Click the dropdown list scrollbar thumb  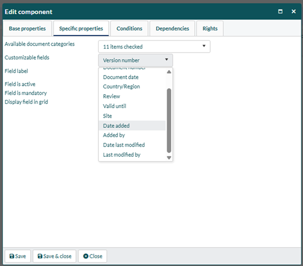pos(169,120)
